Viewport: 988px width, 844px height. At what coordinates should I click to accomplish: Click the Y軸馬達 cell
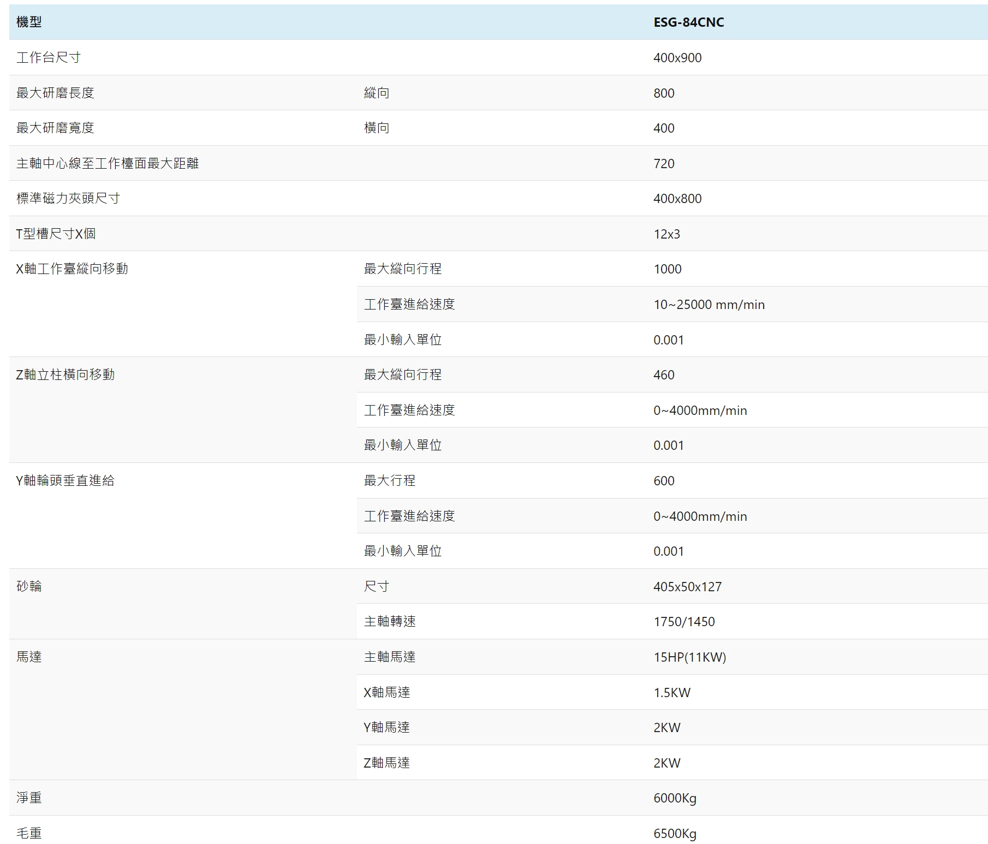pyautogui.click(x=387, y=727)
